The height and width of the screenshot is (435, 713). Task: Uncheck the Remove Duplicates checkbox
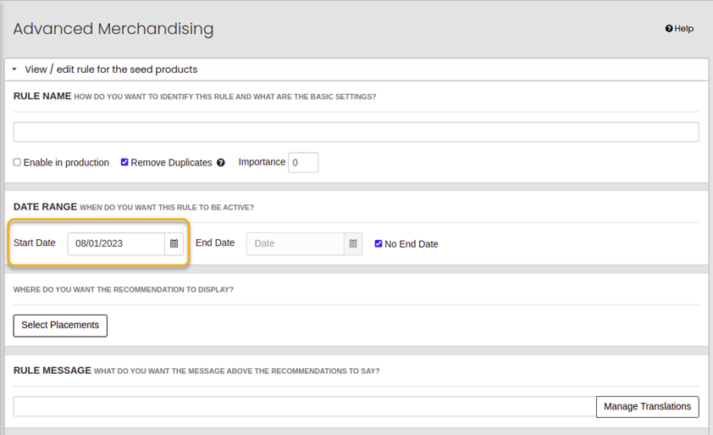click(124, 162)
